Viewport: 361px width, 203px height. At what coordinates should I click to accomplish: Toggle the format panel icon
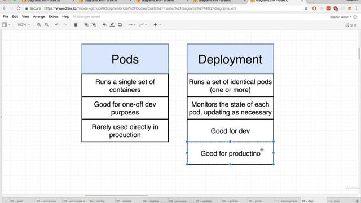351,25
